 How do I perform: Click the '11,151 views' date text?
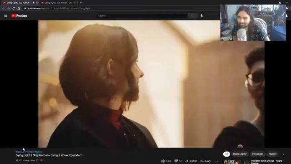(x=30, y=160)
